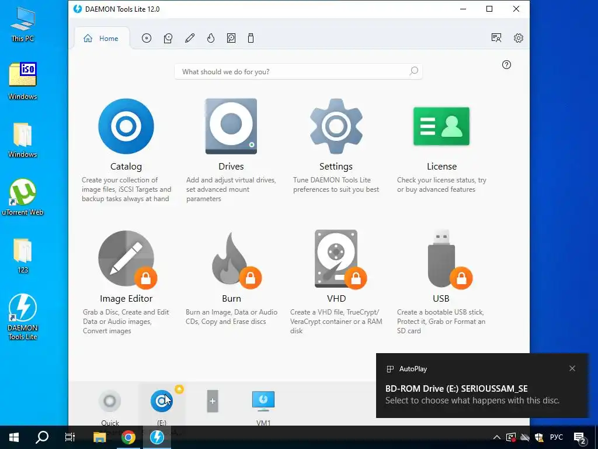Open the settings gear at top right
This screenshot has height=449, width=598.
pos(519,38)
